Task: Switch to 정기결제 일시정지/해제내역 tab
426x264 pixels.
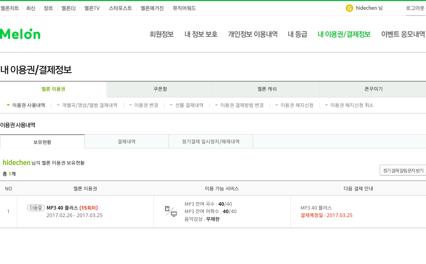Action: (x=211, y=142)
